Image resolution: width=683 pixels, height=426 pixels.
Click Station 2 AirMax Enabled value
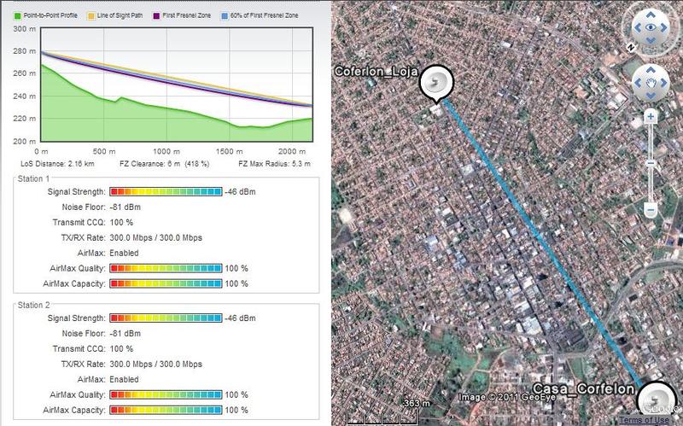pos(124,379)
